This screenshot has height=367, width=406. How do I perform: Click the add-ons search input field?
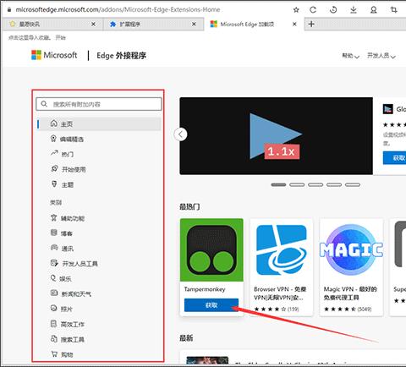(99, 104)
